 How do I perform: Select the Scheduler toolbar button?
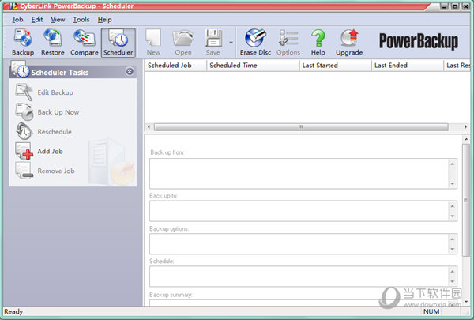point(118,43)
